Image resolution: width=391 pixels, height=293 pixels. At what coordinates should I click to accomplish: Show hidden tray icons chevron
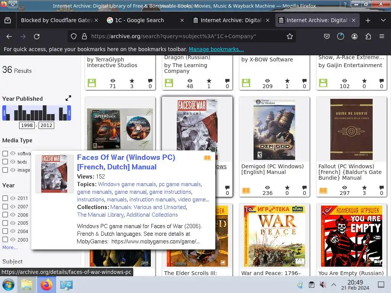tap(334, 285)
